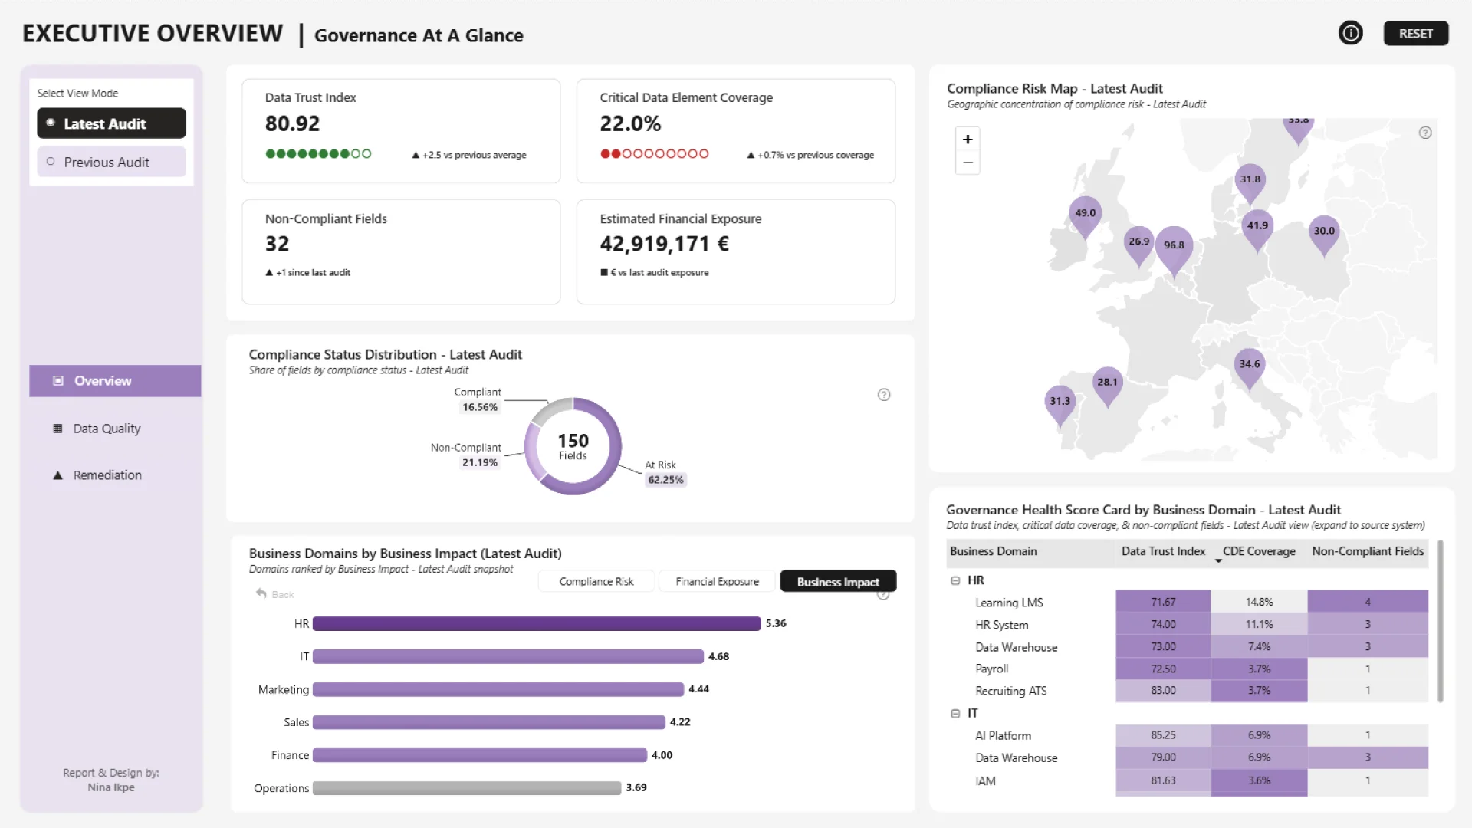Switch chart to Compliance Risk metric

click(x=596, y=582)
